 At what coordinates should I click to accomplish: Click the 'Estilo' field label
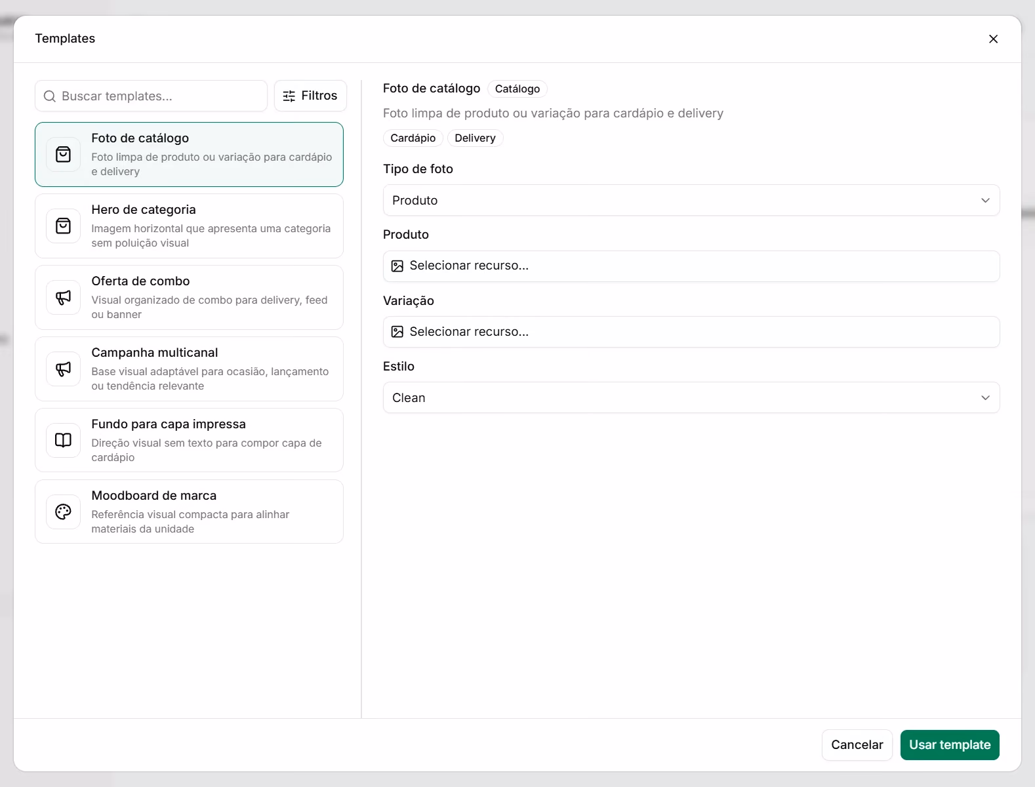[x=399, y=367]
